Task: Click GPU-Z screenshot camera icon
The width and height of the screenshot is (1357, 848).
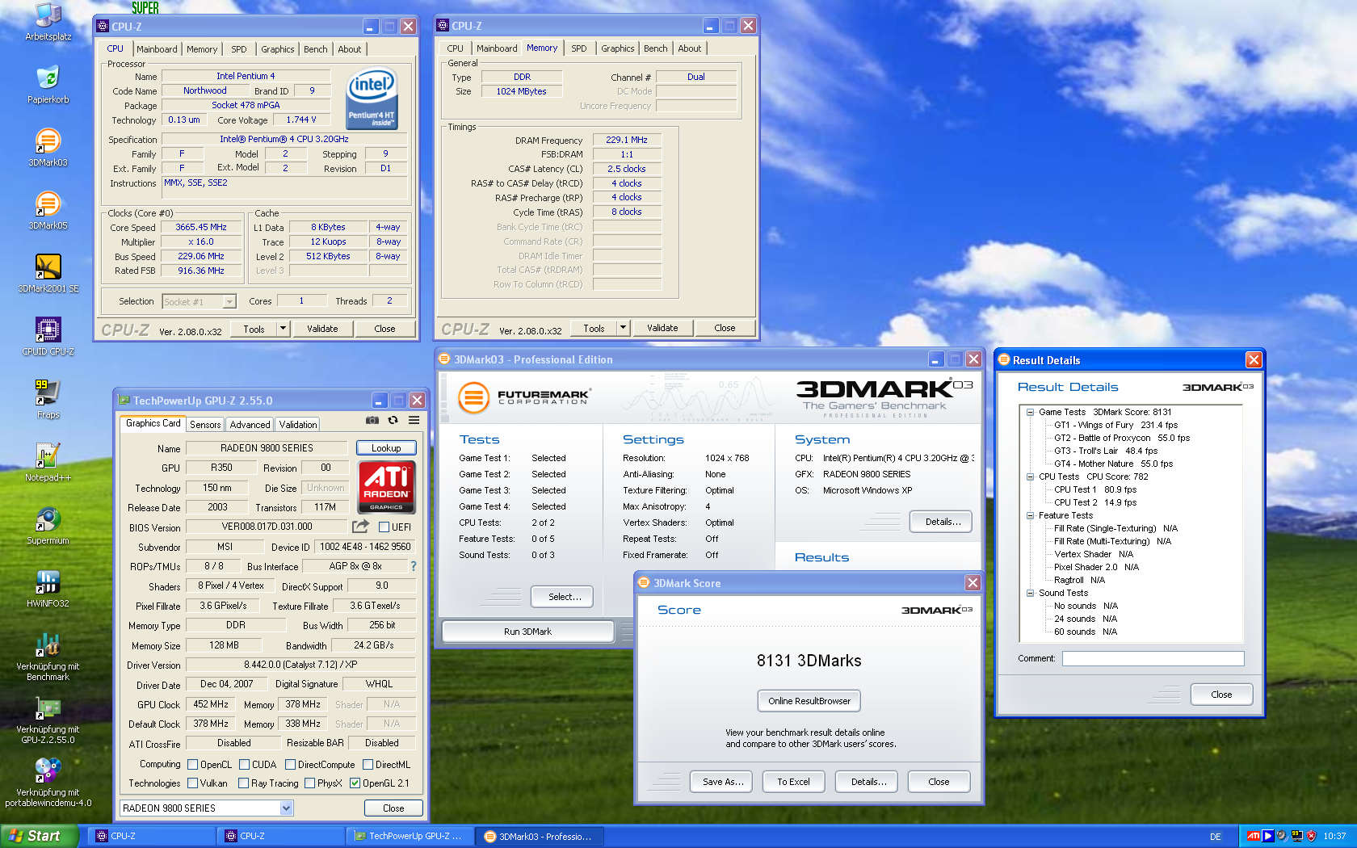Action: point(372,420)
